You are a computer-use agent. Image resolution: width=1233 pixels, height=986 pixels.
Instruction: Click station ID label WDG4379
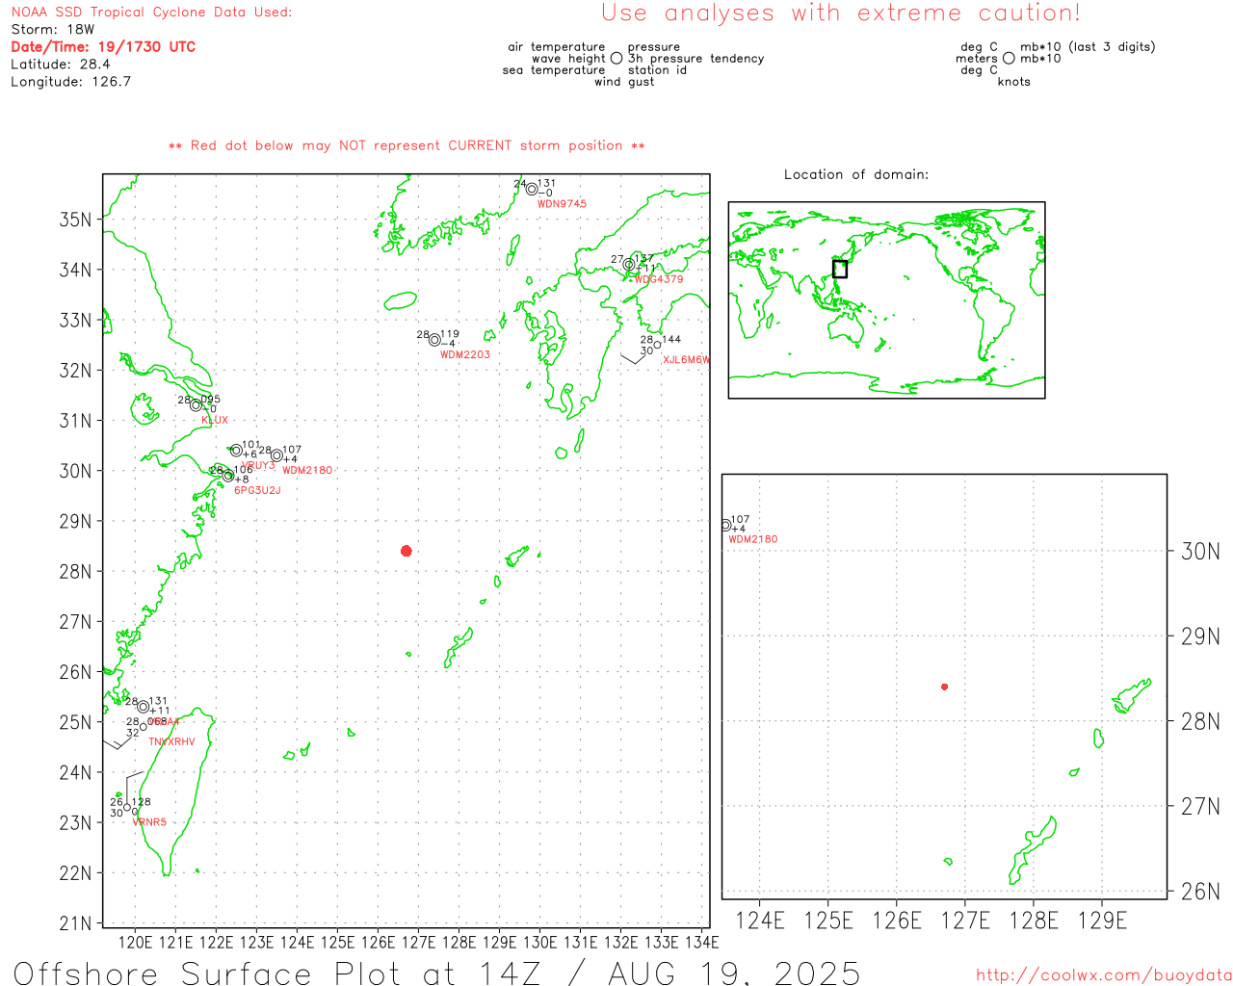coord(659,279)
